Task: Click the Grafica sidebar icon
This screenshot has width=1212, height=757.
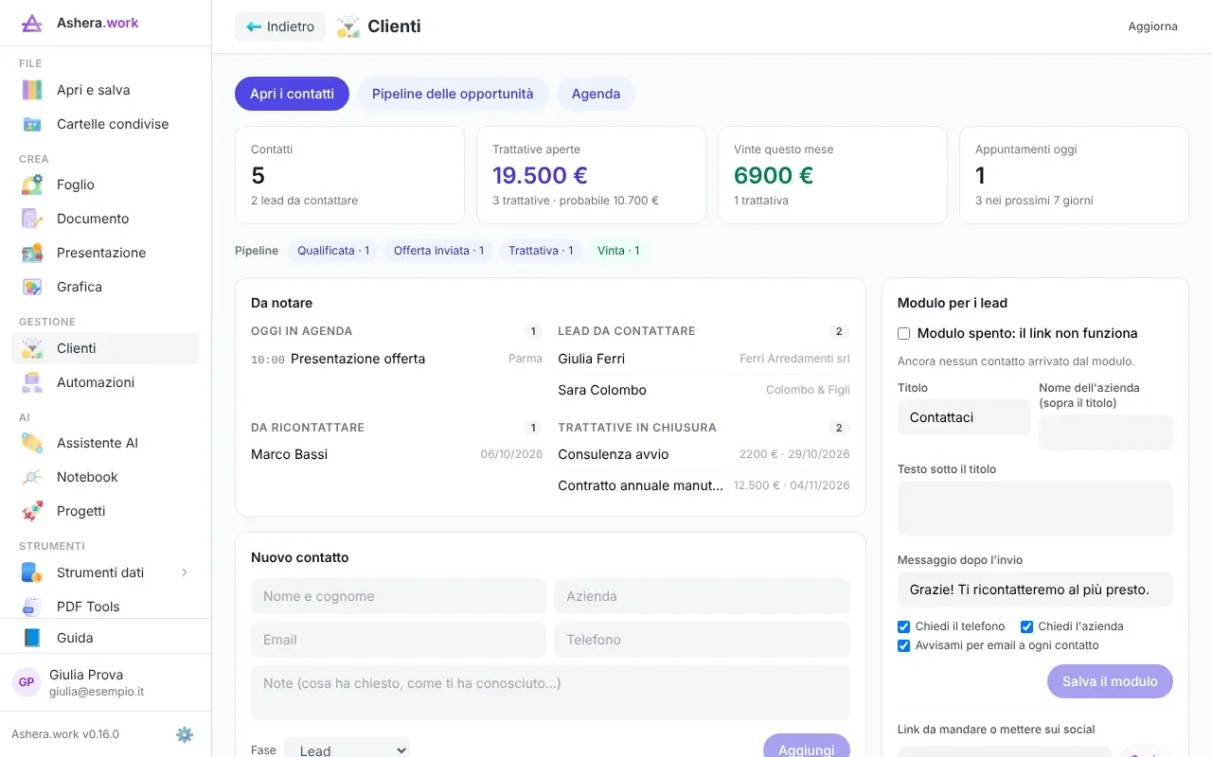Action: (x=32, y=287)
